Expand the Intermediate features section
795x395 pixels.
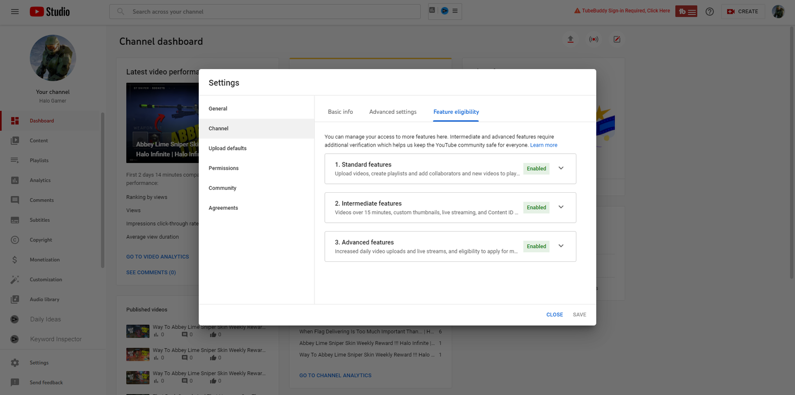561,207
